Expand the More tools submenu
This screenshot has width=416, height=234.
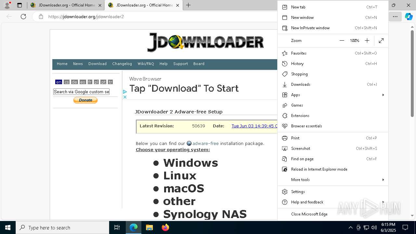click(x=333, y=180)
